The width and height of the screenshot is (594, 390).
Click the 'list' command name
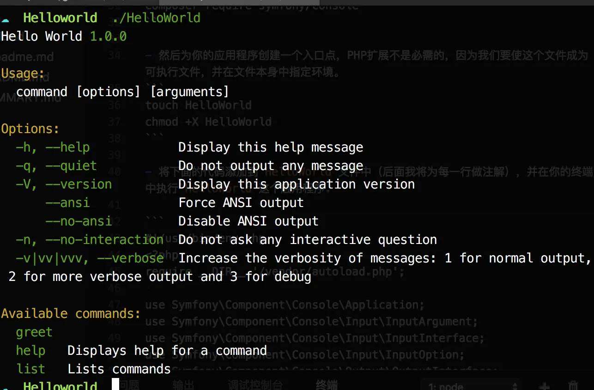point(30,369)
